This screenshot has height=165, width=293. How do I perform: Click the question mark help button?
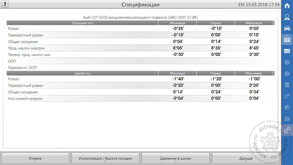[x=5, y=4]
